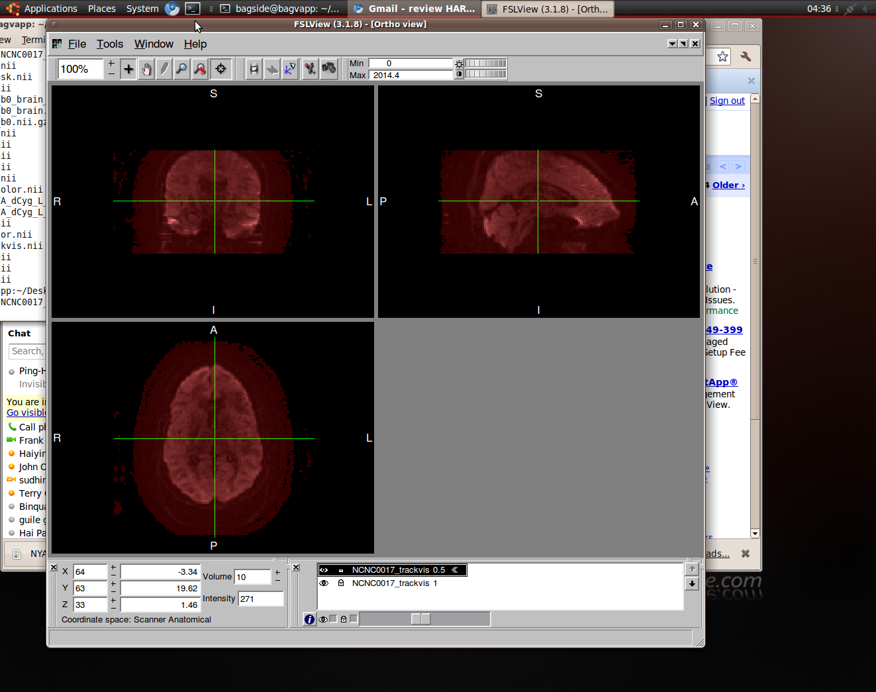Toggle lock on NCNC0017_trackvis 1 layer
This screenshot has height=692, width=876.
click(341, 583)
